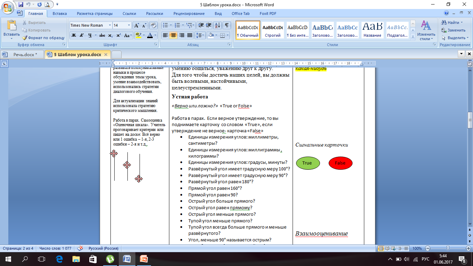
Task: Toggle show paragraph marks button
Action: tap(226, 25)
